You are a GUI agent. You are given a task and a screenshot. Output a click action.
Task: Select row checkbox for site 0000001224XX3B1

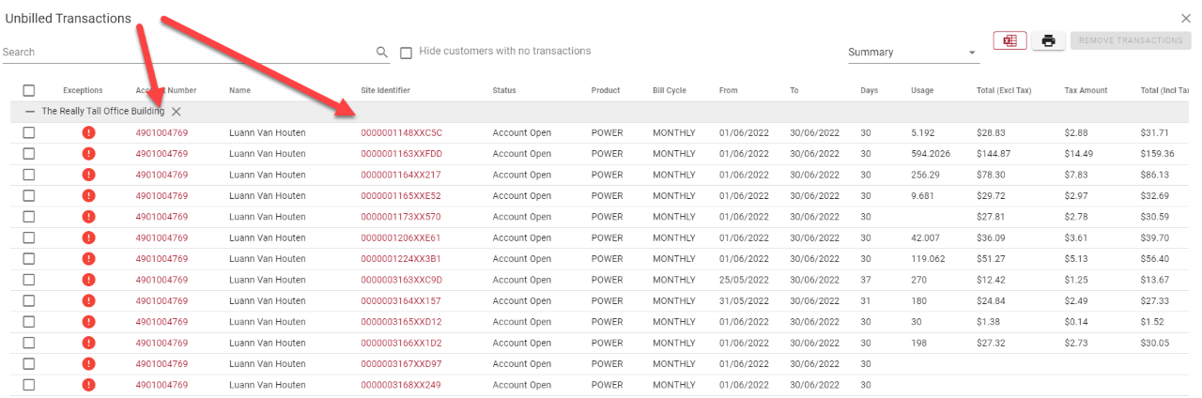(x=29, y=258)
